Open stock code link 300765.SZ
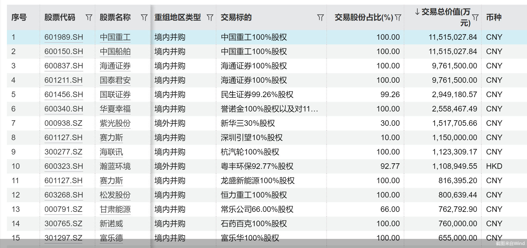Image resolution: width=527 pixels, height=248 pixels. (64, 224)
